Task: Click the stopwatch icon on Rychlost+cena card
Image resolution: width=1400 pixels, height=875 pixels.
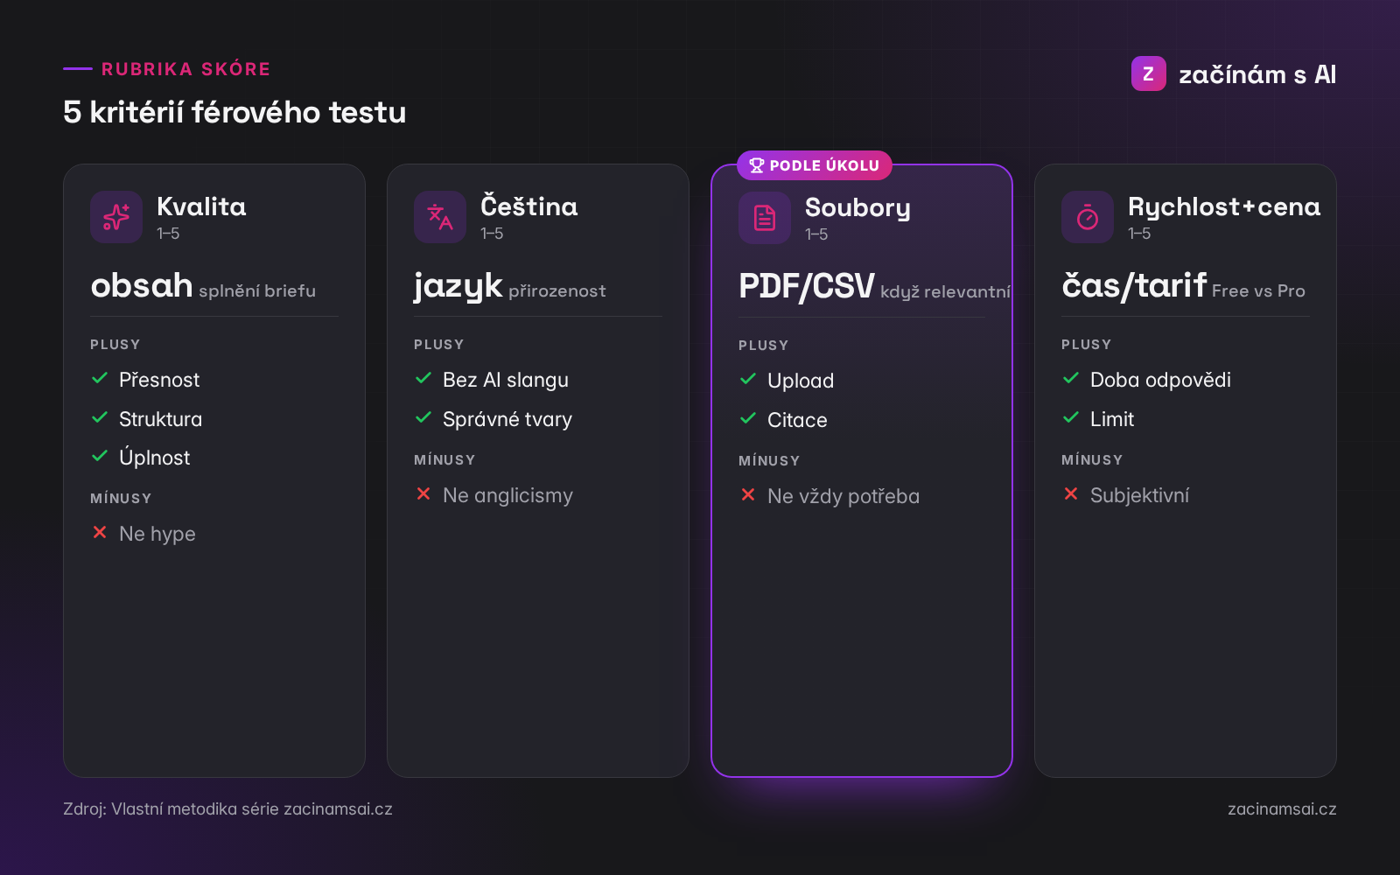Action: click(x=1088, y=217)
